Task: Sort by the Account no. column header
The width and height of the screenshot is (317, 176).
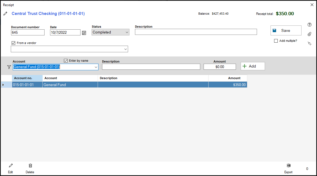Action: (27, 78)
